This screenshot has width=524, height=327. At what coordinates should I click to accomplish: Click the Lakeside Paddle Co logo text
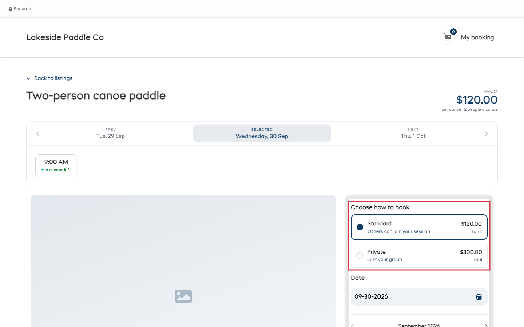pos(65,37)
